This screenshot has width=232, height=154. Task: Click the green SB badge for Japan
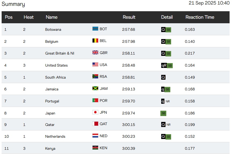(x=163, y=113)
